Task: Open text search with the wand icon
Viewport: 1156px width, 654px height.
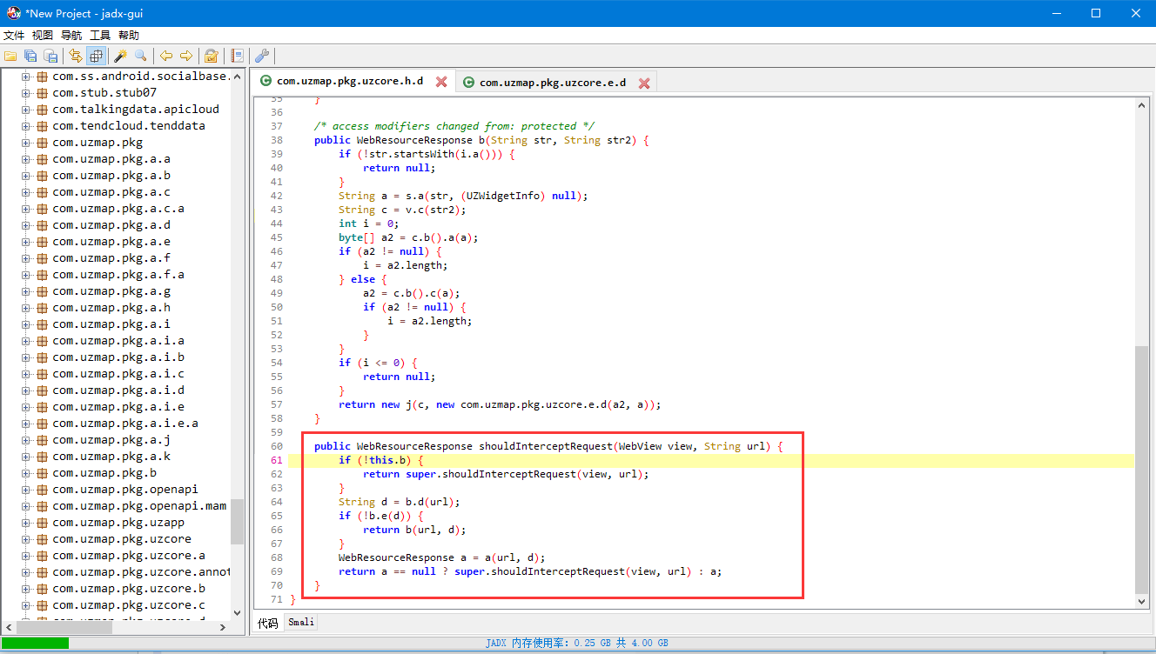Action: 120,57
